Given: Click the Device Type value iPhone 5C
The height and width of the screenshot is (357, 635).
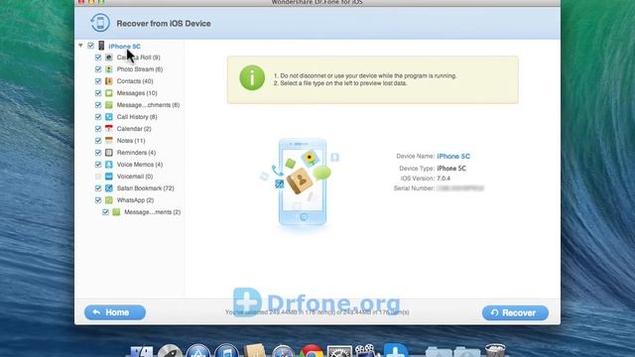Looking at the screenshot, I should click(x=451, y=169).
